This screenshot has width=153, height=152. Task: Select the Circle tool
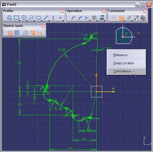24,18
